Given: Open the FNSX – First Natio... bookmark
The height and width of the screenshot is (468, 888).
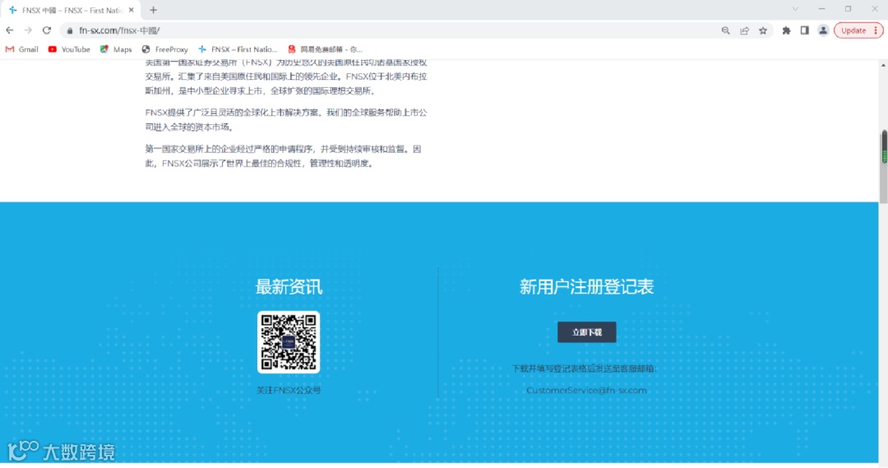Looking at the screenshot, I should coord(238,49).
